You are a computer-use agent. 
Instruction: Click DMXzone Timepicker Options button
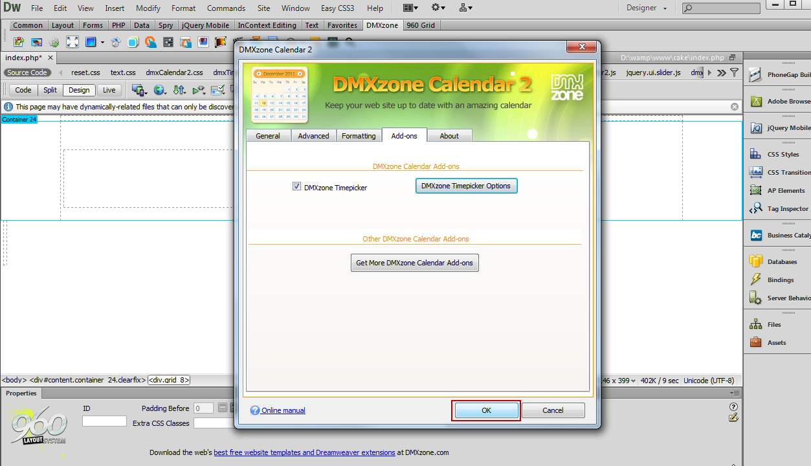coord(466,186)
